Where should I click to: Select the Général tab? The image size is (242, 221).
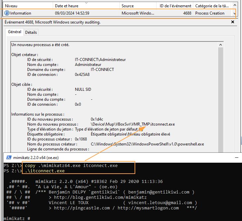tap(15, 32)
